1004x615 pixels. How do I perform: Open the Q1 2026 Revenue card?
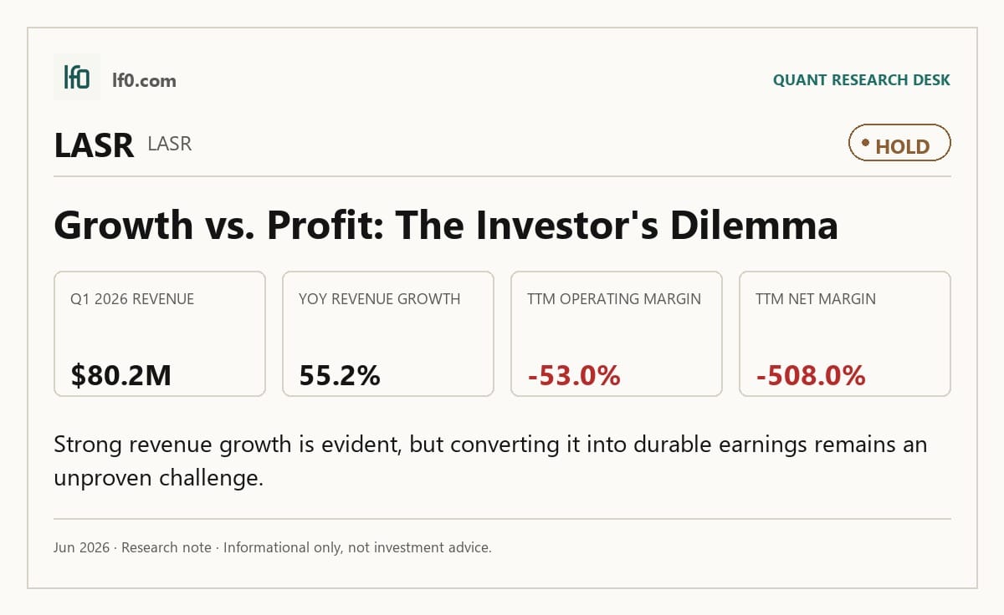tap(160, 333)
